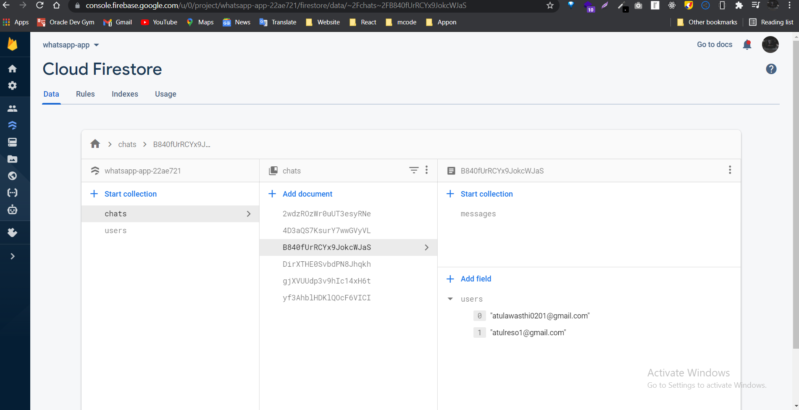
Task: Open the Translate bookmark
Action: coord(278,22)
